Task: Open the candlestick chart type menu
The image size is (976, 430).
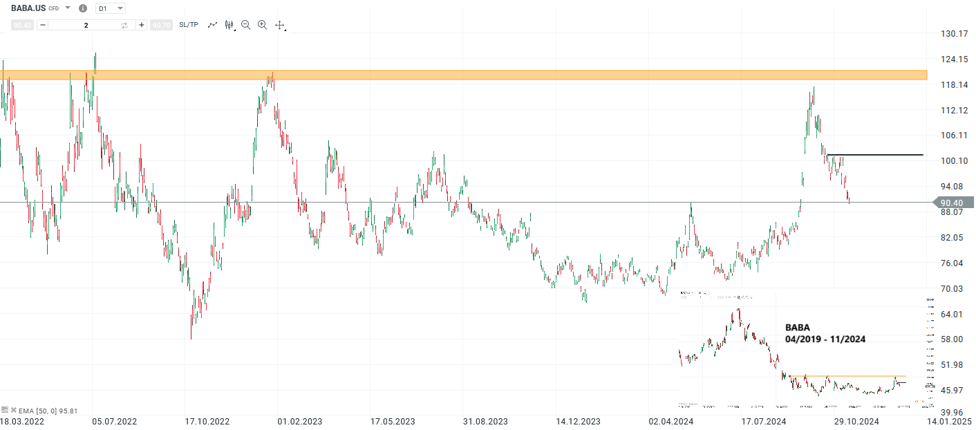Action: click(x=230, y=25)
